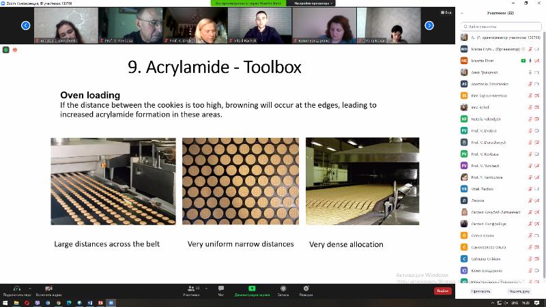Expand audio options caret next to headphones
Screen dimensions: 546x307
click(30, 288)
